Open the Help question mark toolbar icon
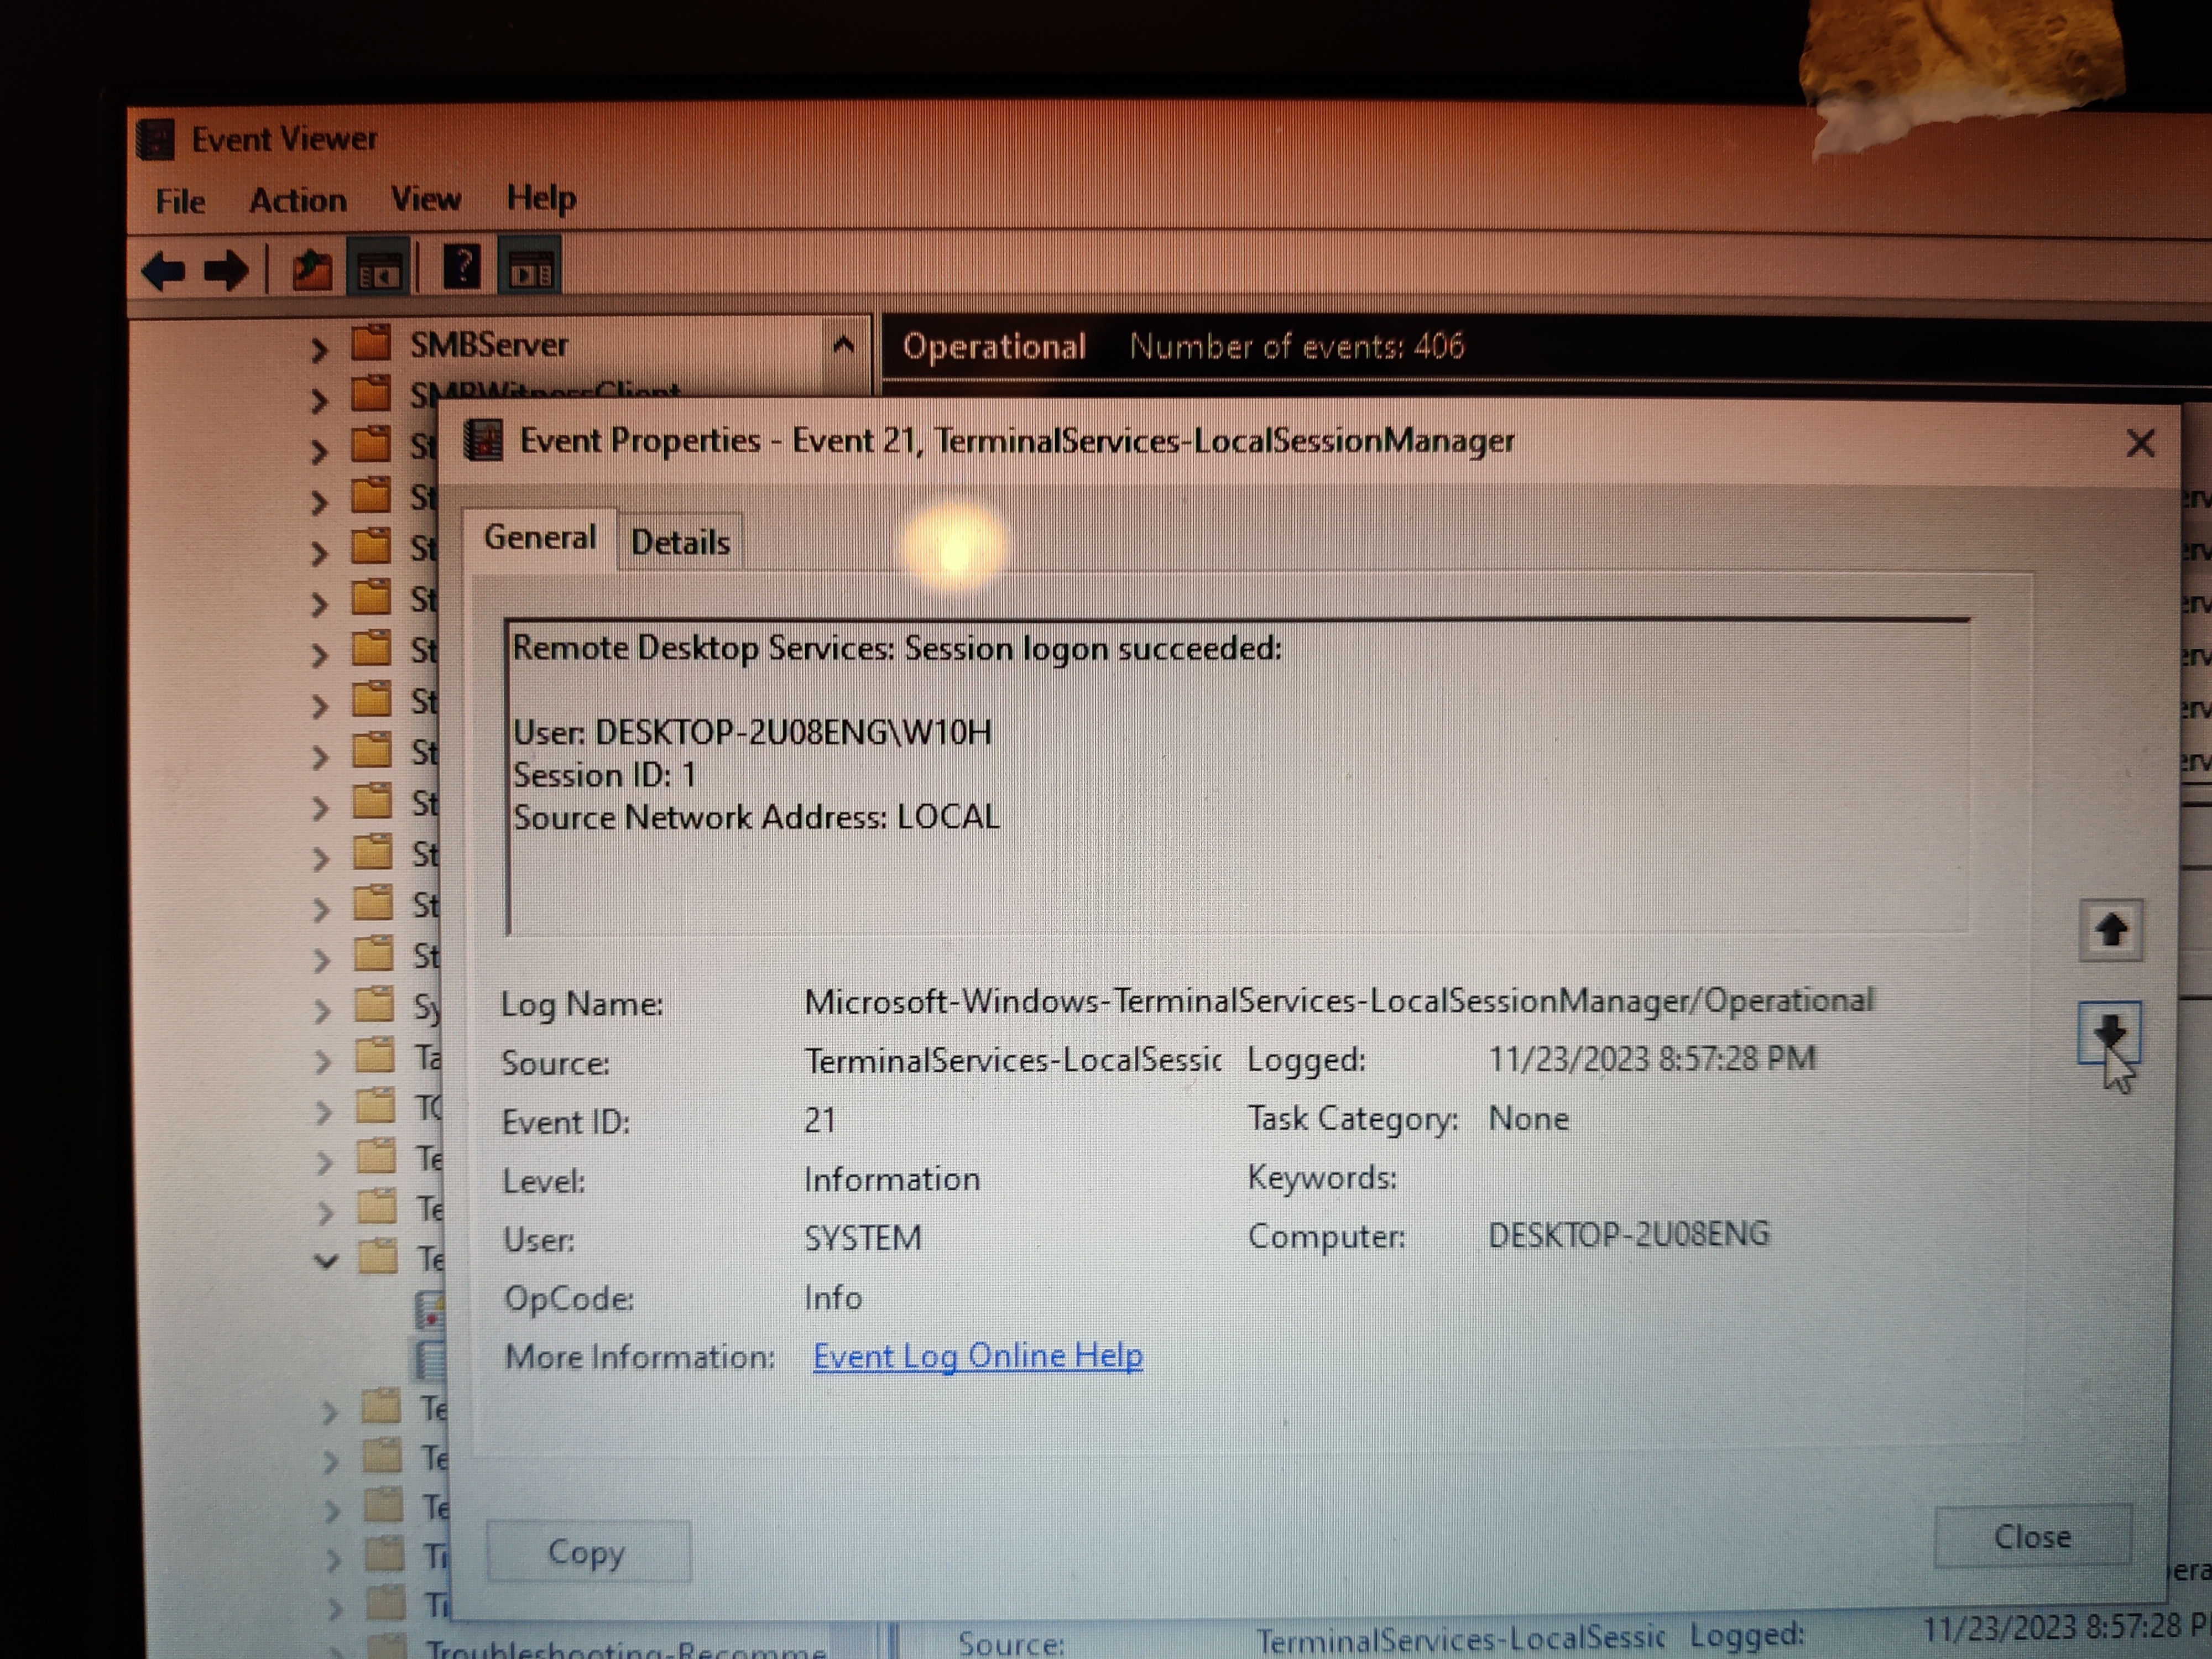Screen dimensions: 2212x1659 [461, 267]
